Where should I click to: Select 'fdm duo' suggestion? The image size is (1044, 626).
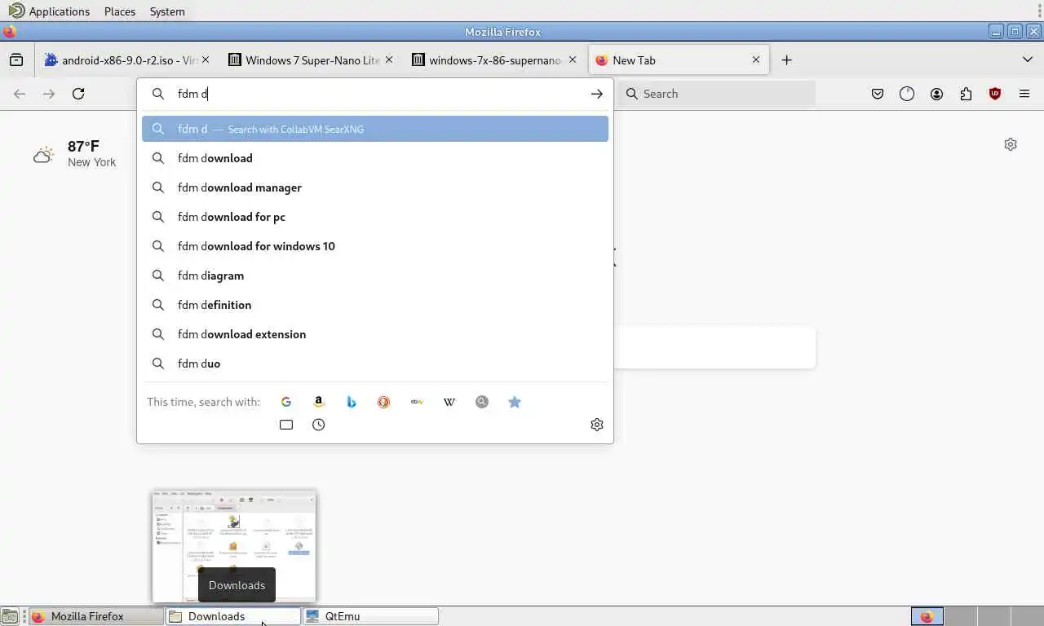pyautogui.click(x=375, y=364)
